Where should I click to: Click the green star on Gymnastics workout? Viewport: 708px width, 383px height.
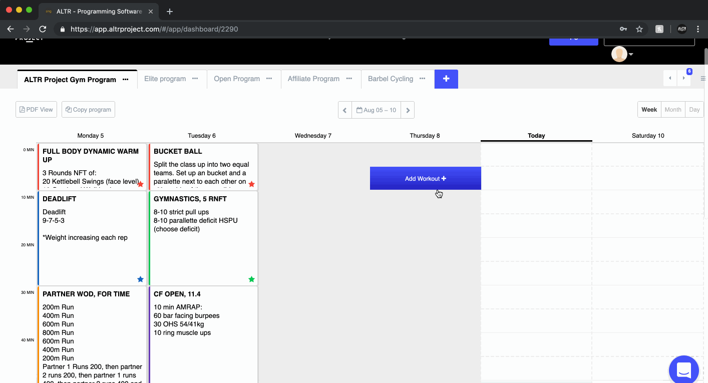coord(251,279)
